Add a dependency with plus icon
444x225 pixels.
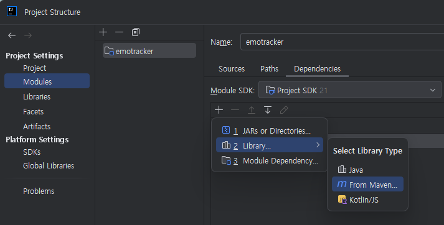(219, 110)
